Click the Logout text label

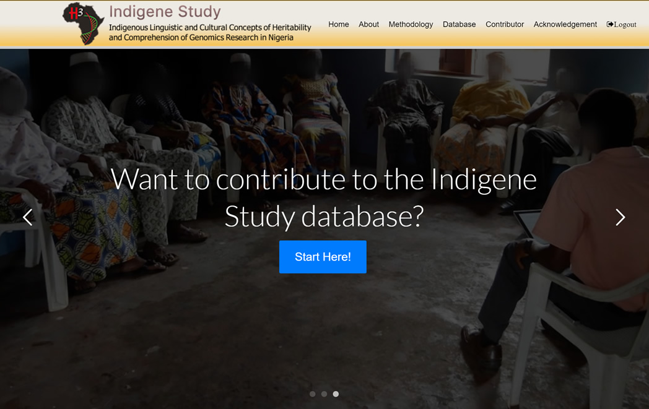click(x=625, y=25)
